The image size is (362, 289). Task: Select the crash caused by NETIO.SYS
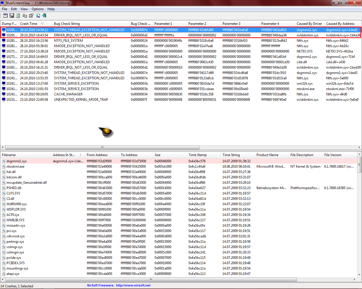point(181,51)
